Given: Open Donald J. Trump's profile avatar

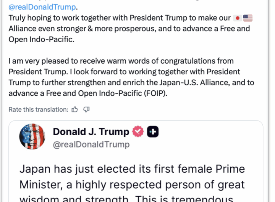Looking at the screenshot, I should pos(32,136).
